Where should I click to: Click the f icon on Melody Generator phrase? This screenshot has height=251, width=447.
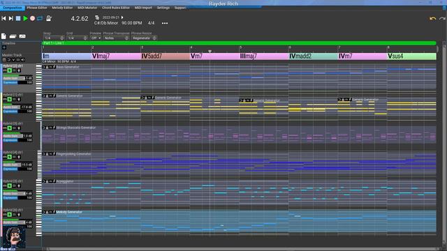(x=54, y=212)
